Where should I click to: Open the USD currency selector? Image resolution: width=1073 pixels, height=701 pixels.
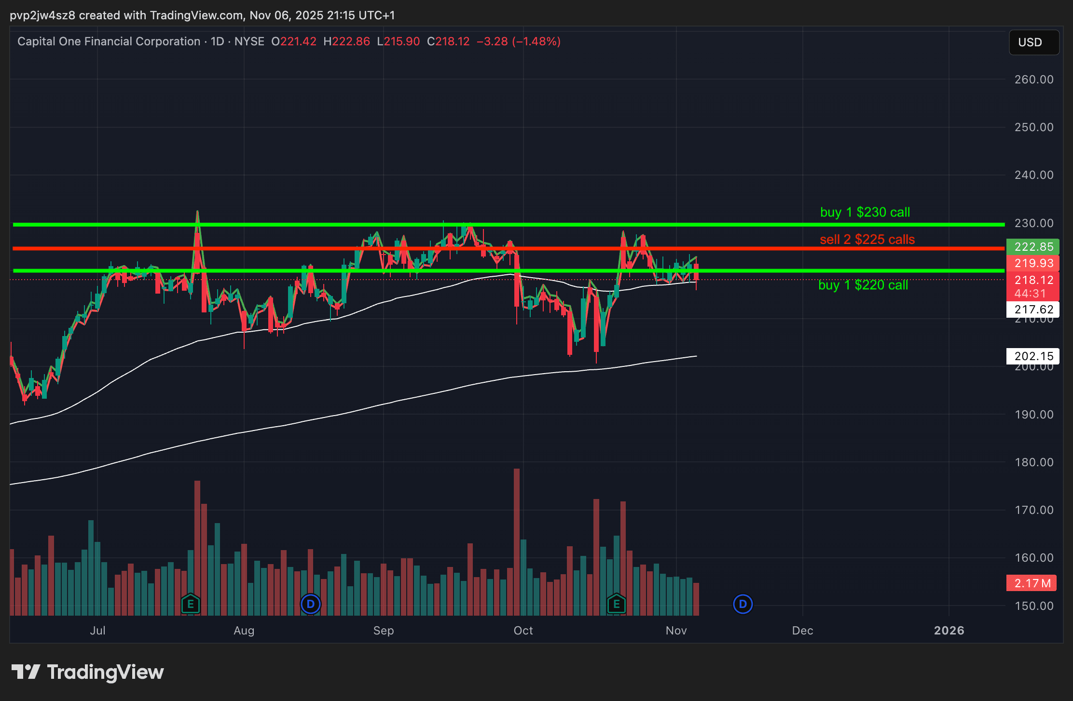coord(1033,42)
